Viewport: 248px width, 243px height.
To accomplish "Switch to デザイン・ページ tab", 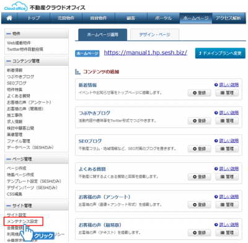I will pos(155,35).
